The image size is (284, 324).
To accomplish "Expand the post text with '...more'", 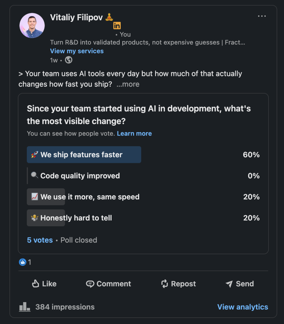I will (128, 84).
